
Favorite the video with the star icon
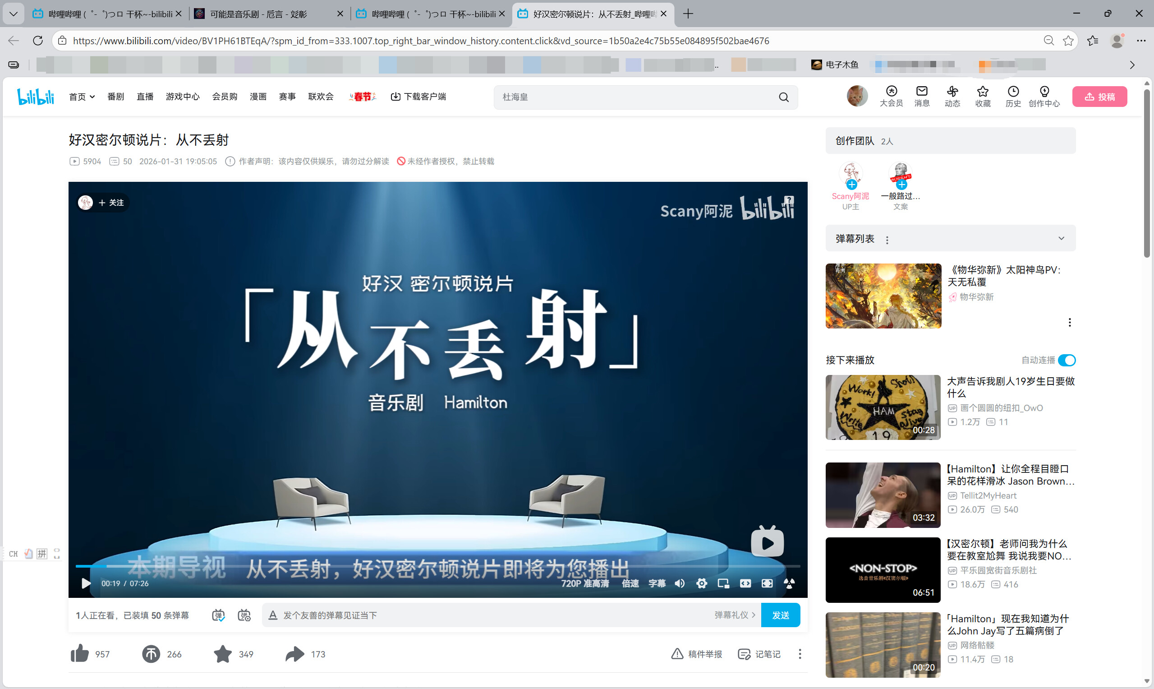223,654
